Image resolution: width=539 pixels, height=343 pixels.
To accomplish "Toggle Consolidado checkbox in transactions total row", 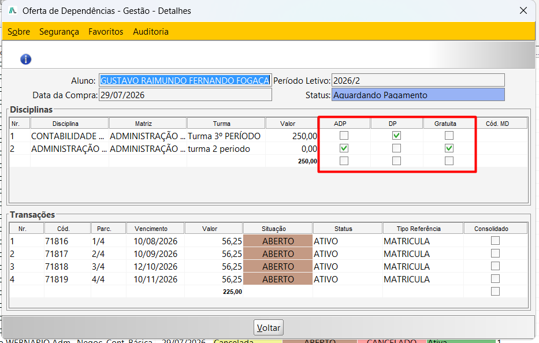I will (495, 292).
